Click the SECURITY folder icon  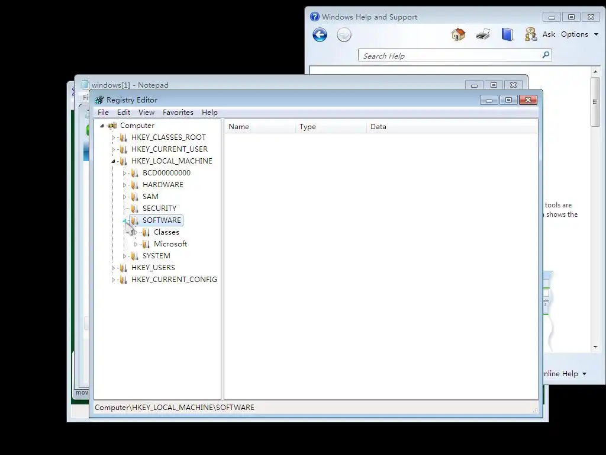(134, 209)
